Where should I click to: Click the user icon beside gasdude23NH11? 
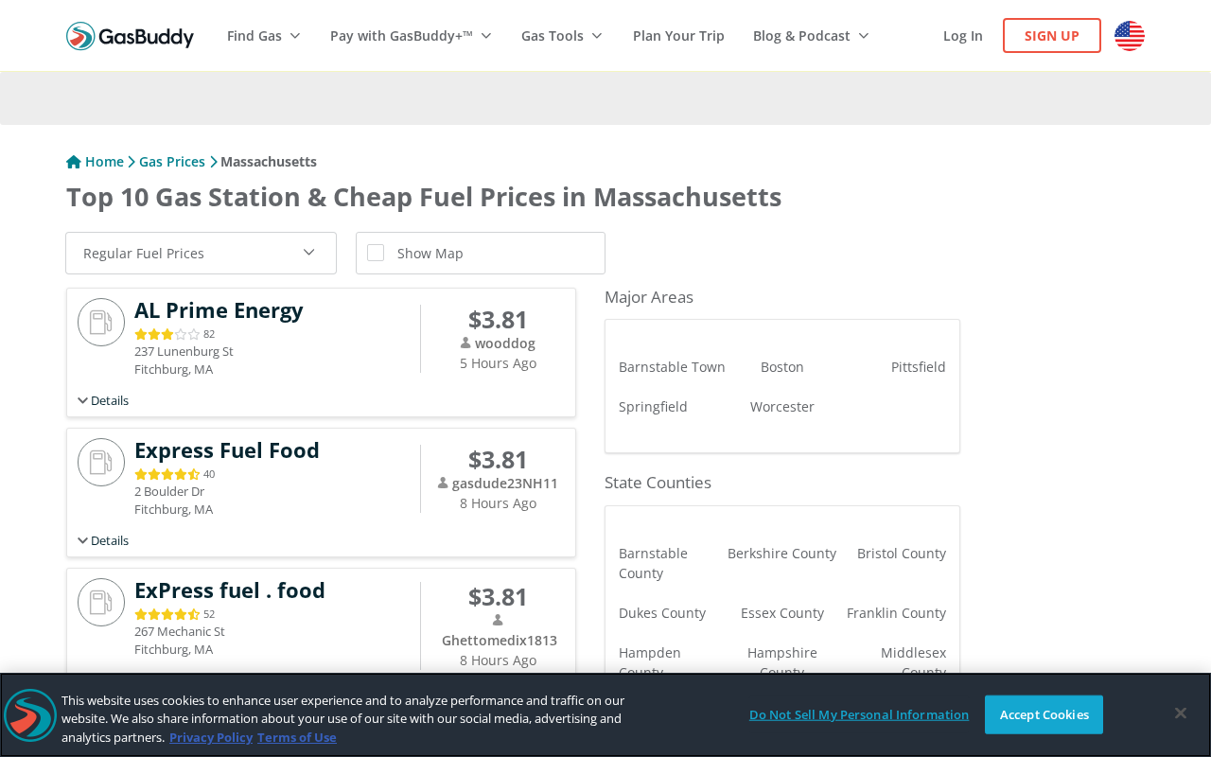[x=443, y=483]
